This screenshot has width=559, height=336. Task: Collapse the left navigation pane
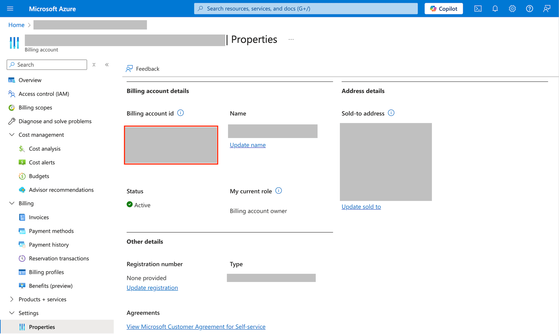[107, 65]
